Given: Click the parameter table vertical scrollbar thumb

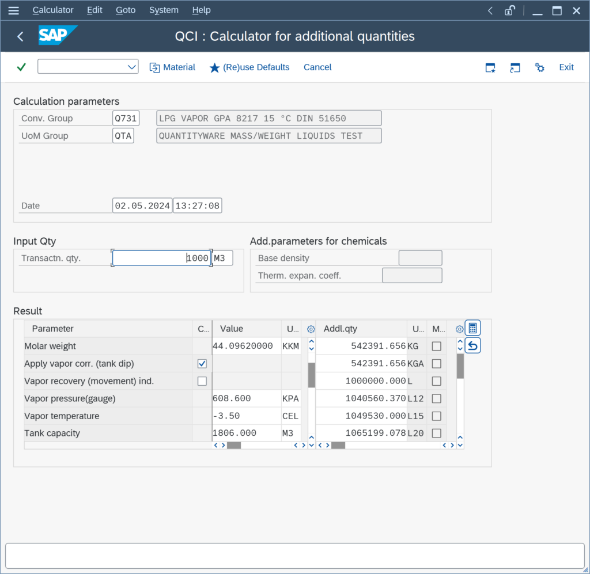Looking at the screenshot, I should 312,375.
